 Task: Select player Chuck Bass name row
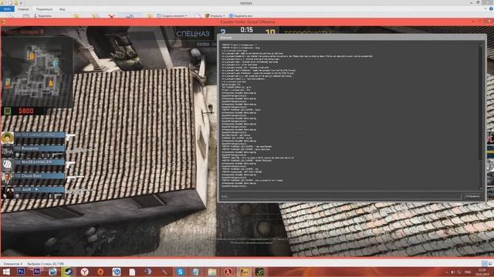(x=39, y=176)
